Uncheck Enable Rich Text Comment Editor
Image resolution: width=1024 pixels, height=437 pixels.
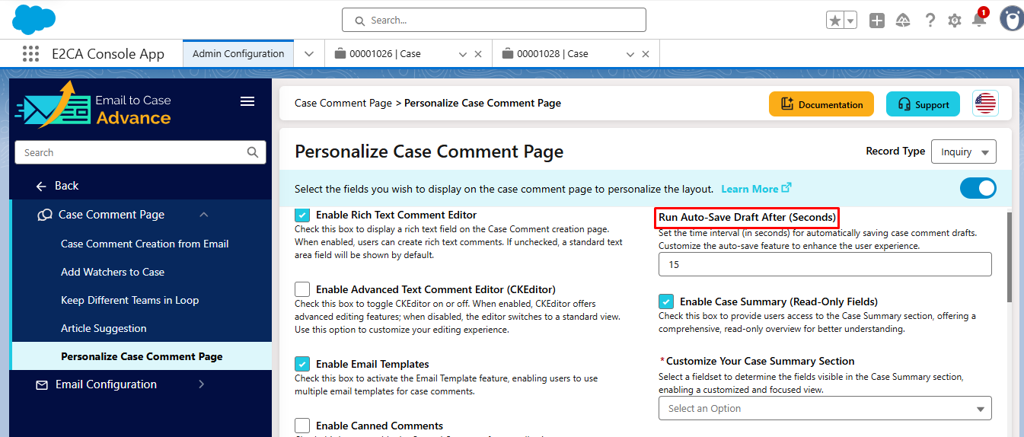tap(302, 215)
